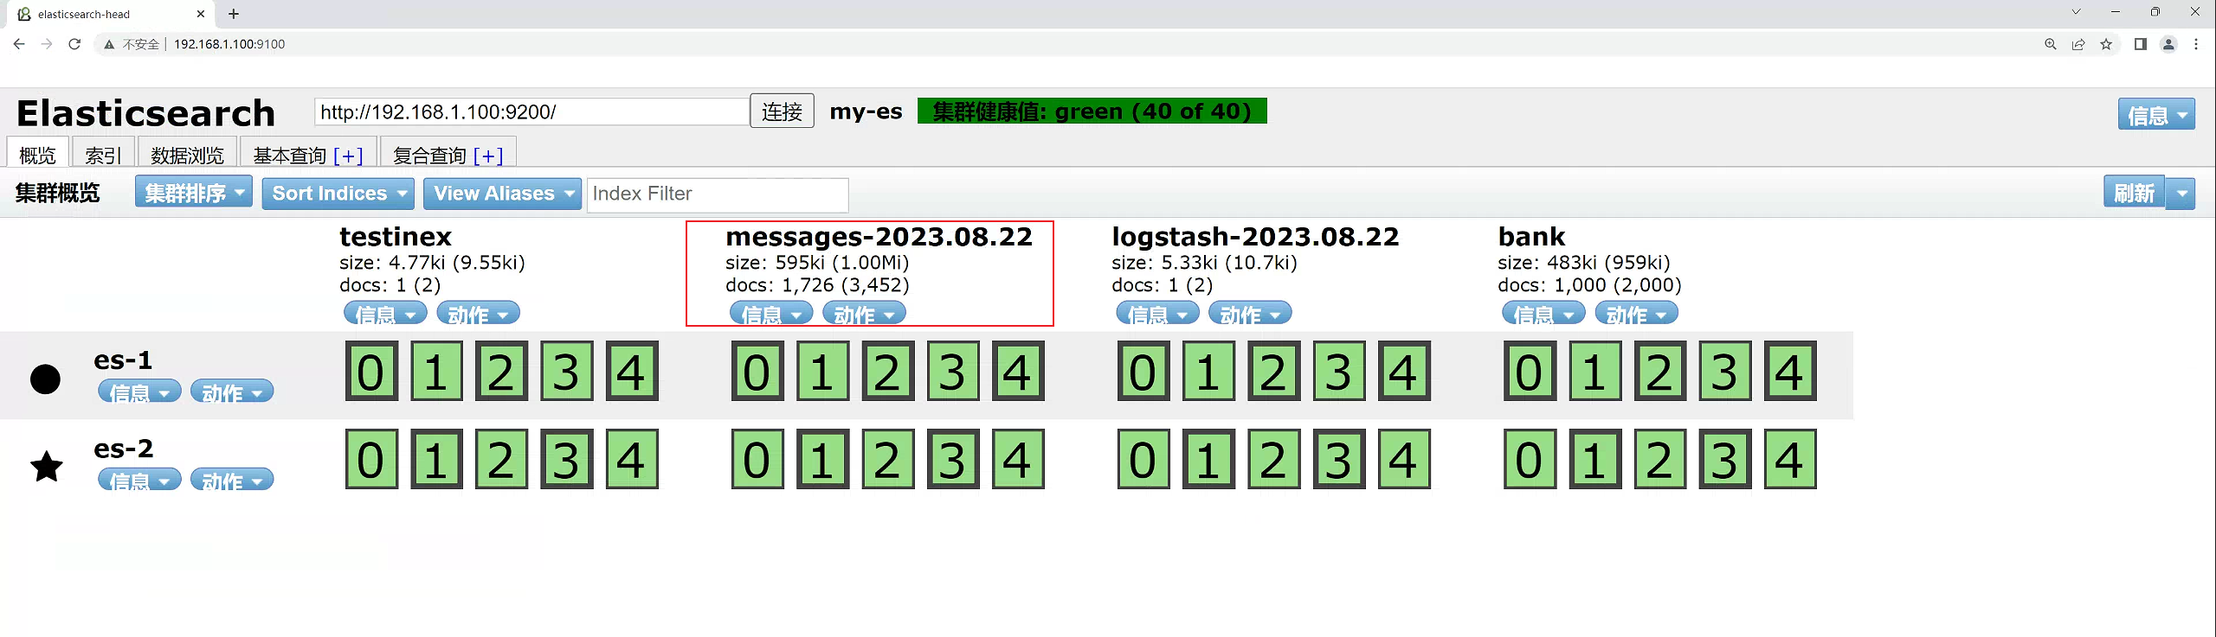Click the messages-2023.08.22 index title
Viewport: 2216px width, 637px height.
[x=879, y=237]
